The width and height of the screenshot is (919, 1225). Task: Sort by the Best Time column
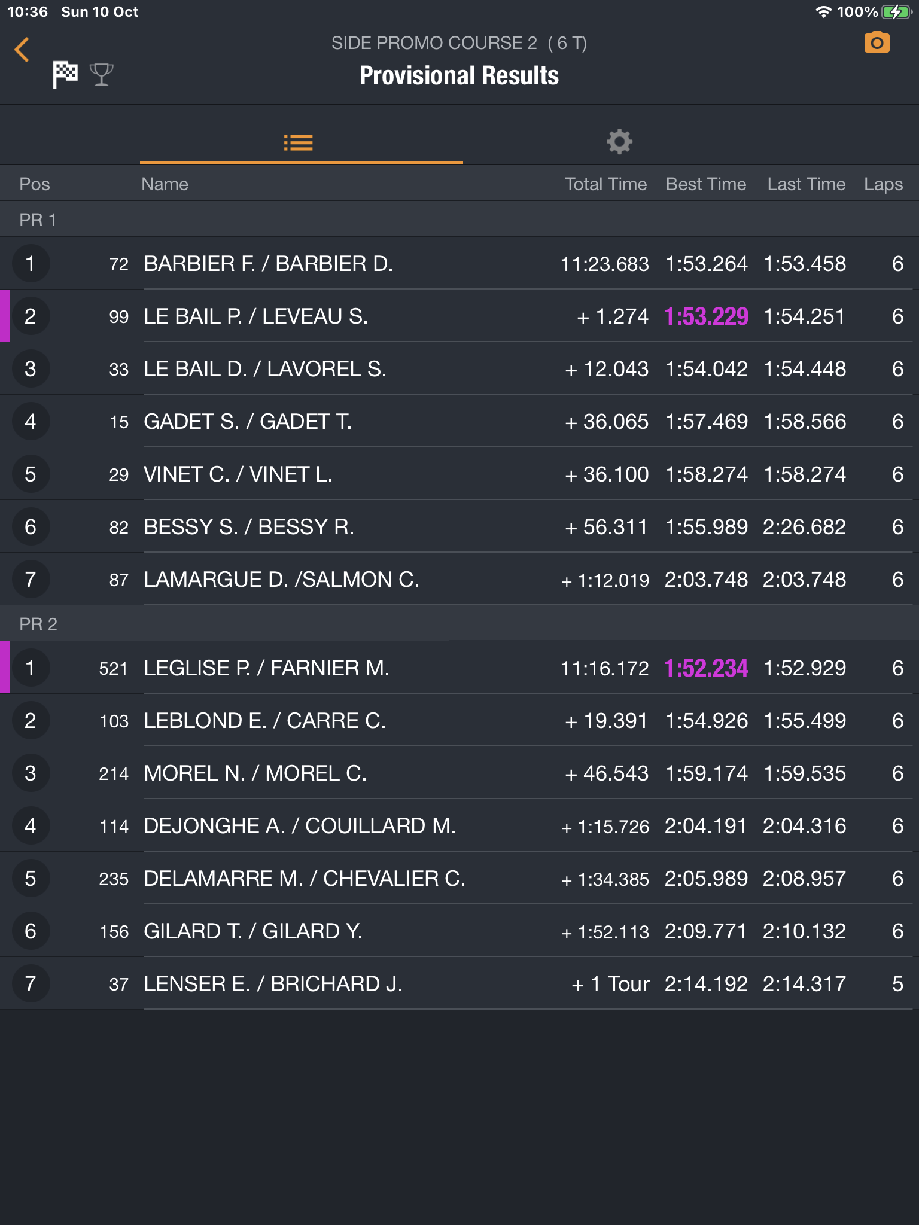706,184
